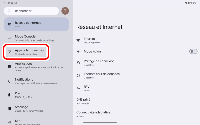Viewport: 200px width, 125px height.
Task: Click the Appareils connectés devices icon
Action: (9, 52)
